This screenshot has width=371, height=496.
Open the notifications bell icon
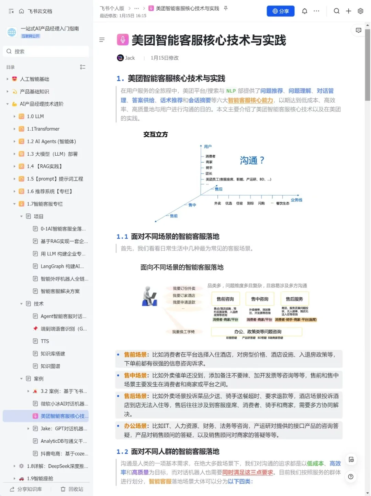tap(304, 11)
